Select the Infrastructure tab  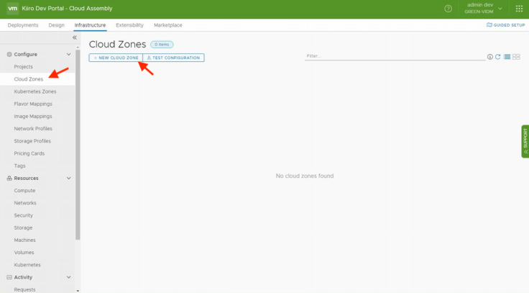(x=90, y=25)
